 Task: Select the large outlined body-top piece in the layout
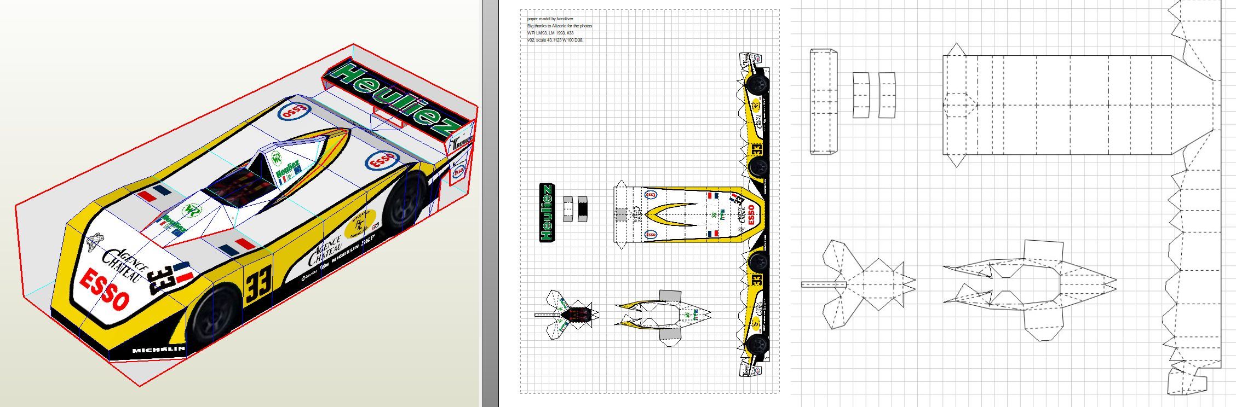click(1082, 105)
